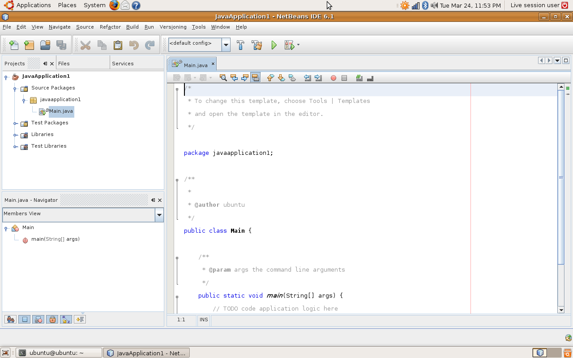The image size is (573, 358).
Task: Click the New Project toolbar icon
Action: coord(29,45)
